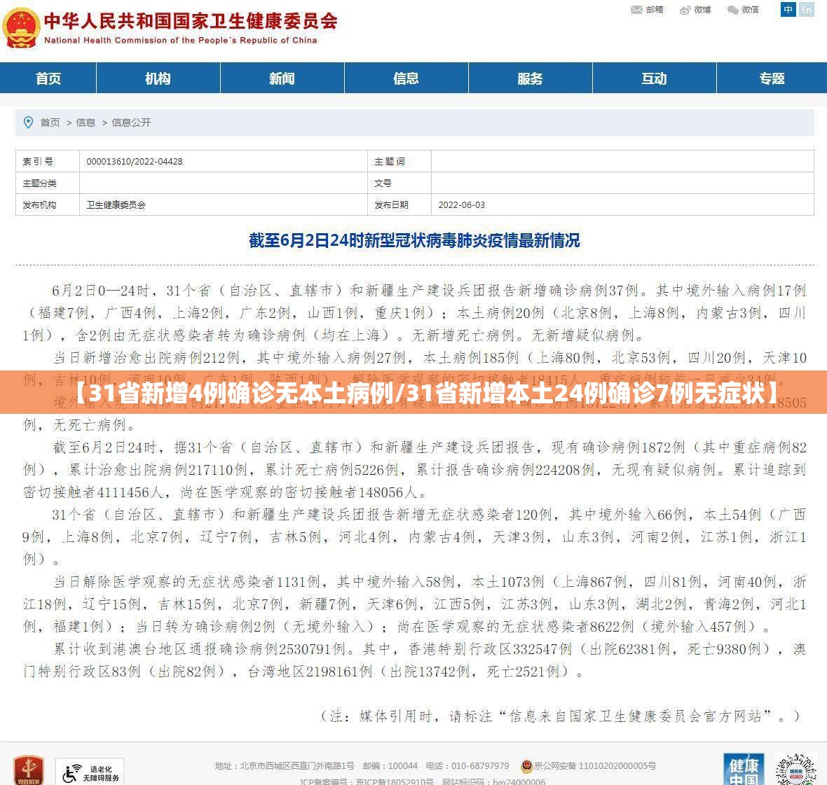The height and width of the screenshot is (785, 827).
Task: Open the 邮箱 mail icon link
Action: click(x=647, y=10)
